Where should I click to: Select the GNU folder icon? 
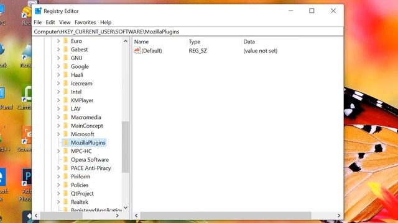tap(65, 58)
